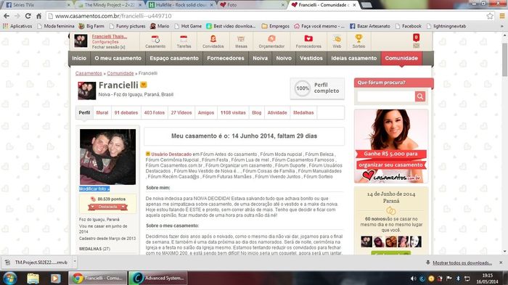Viewport: 508px width, 285px height.
Task: Click the Modificar foto link
Action: point(94,189)
